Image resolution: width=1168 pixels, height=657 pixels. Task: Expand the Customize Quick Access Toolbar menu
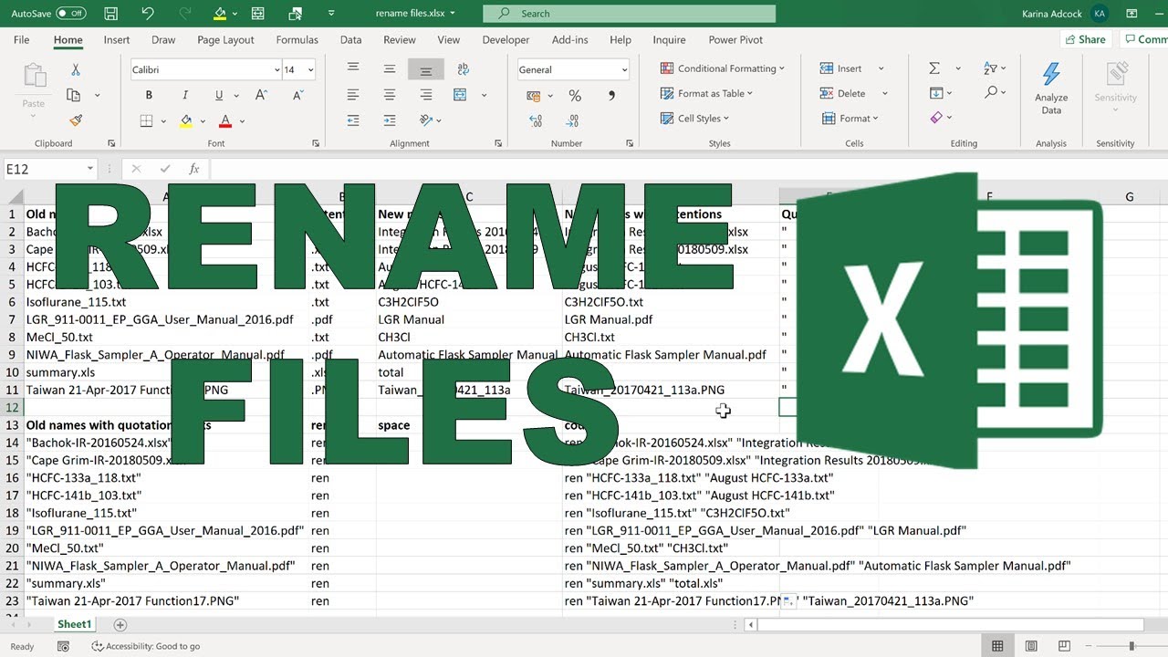tap(330, 14)
